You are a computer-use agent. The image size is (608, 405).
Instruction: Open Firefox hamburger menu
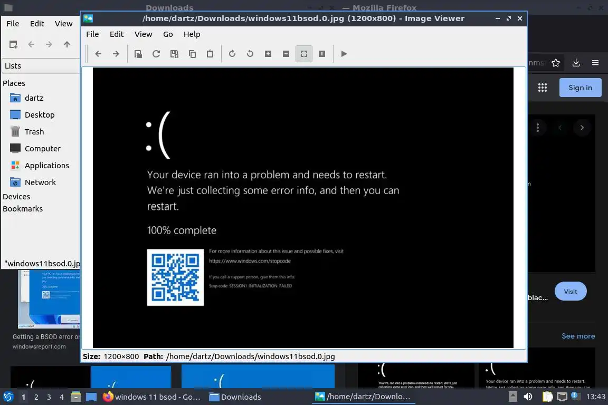pos(595,63)
